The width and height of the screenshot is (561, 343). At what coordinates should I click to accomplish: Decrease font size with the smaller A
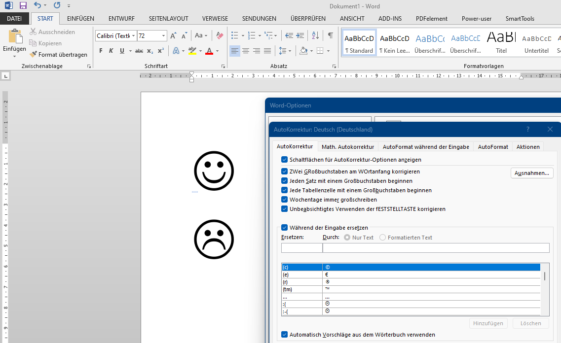pyautogui.click(x=184, y=35)
